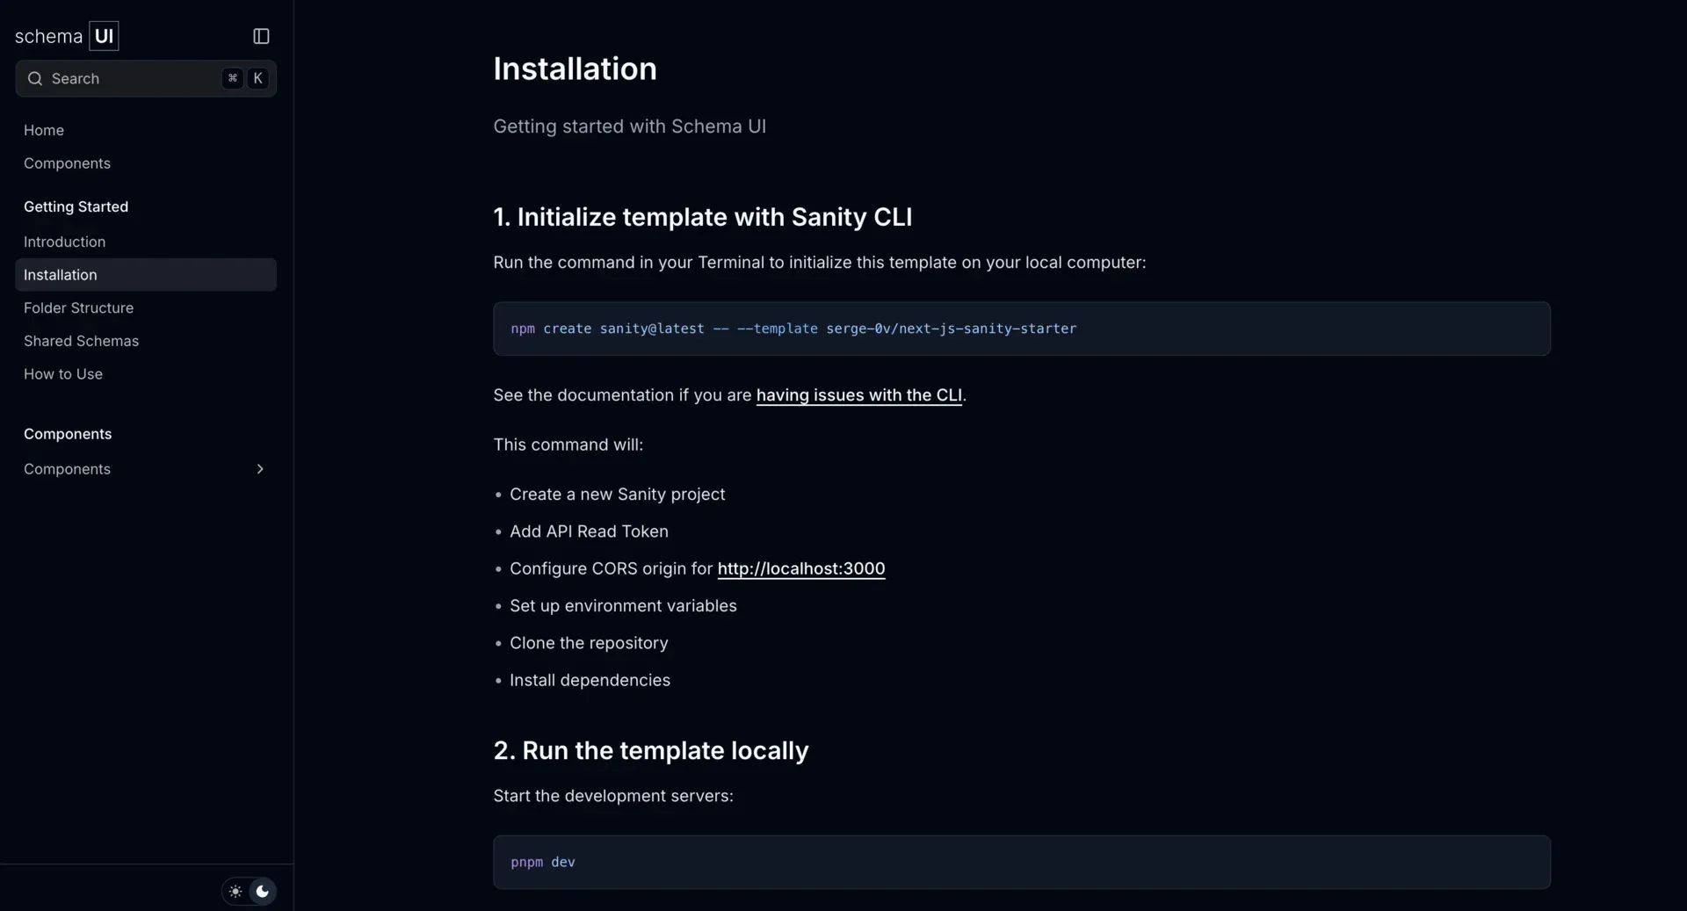Select the Installation sidebar item

pyautogui.click(x=146, y=275)
